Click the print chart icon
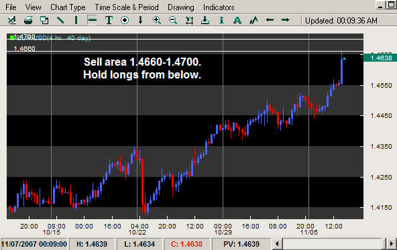This screenshot has width=397, height=250. coord(28,20)
